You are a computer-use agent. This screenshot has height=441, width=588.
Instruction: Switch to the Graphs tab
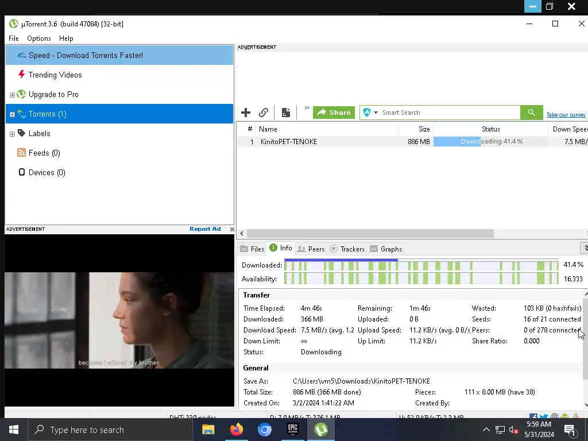point(386,249)
